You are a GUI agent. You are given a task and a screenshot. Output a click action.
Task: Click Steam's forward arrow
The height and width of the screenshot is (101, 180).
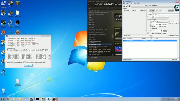[93, 4]
